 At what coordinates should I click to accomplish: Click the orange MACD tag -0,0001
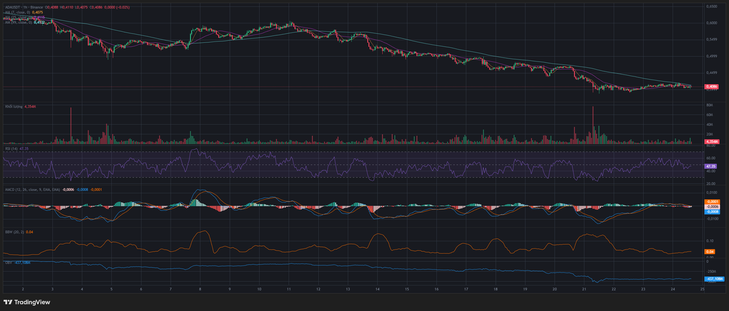[x=713, y=202]
